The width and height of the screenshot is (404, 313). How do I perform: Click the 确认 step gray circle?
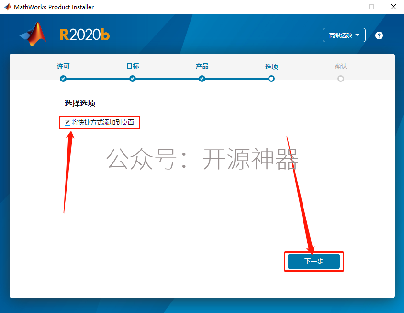coord(341,79)
